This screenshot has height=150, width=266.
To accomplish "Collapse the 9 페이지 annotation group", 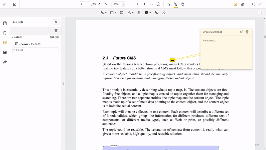I will 13,37.
